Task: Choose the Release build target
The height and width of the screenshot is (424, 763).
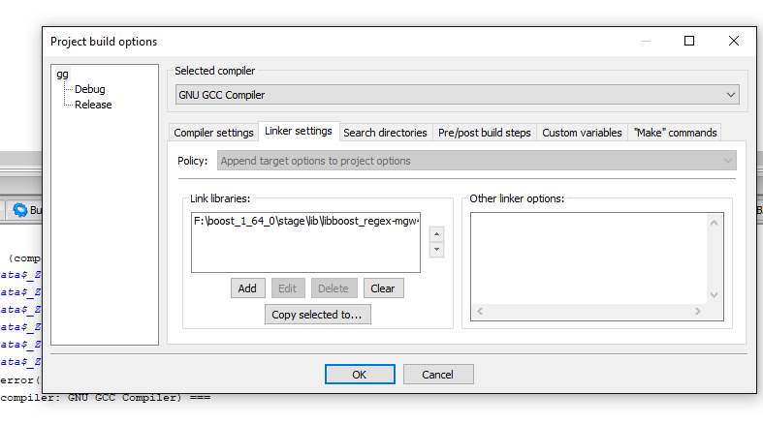Action: 93,105
